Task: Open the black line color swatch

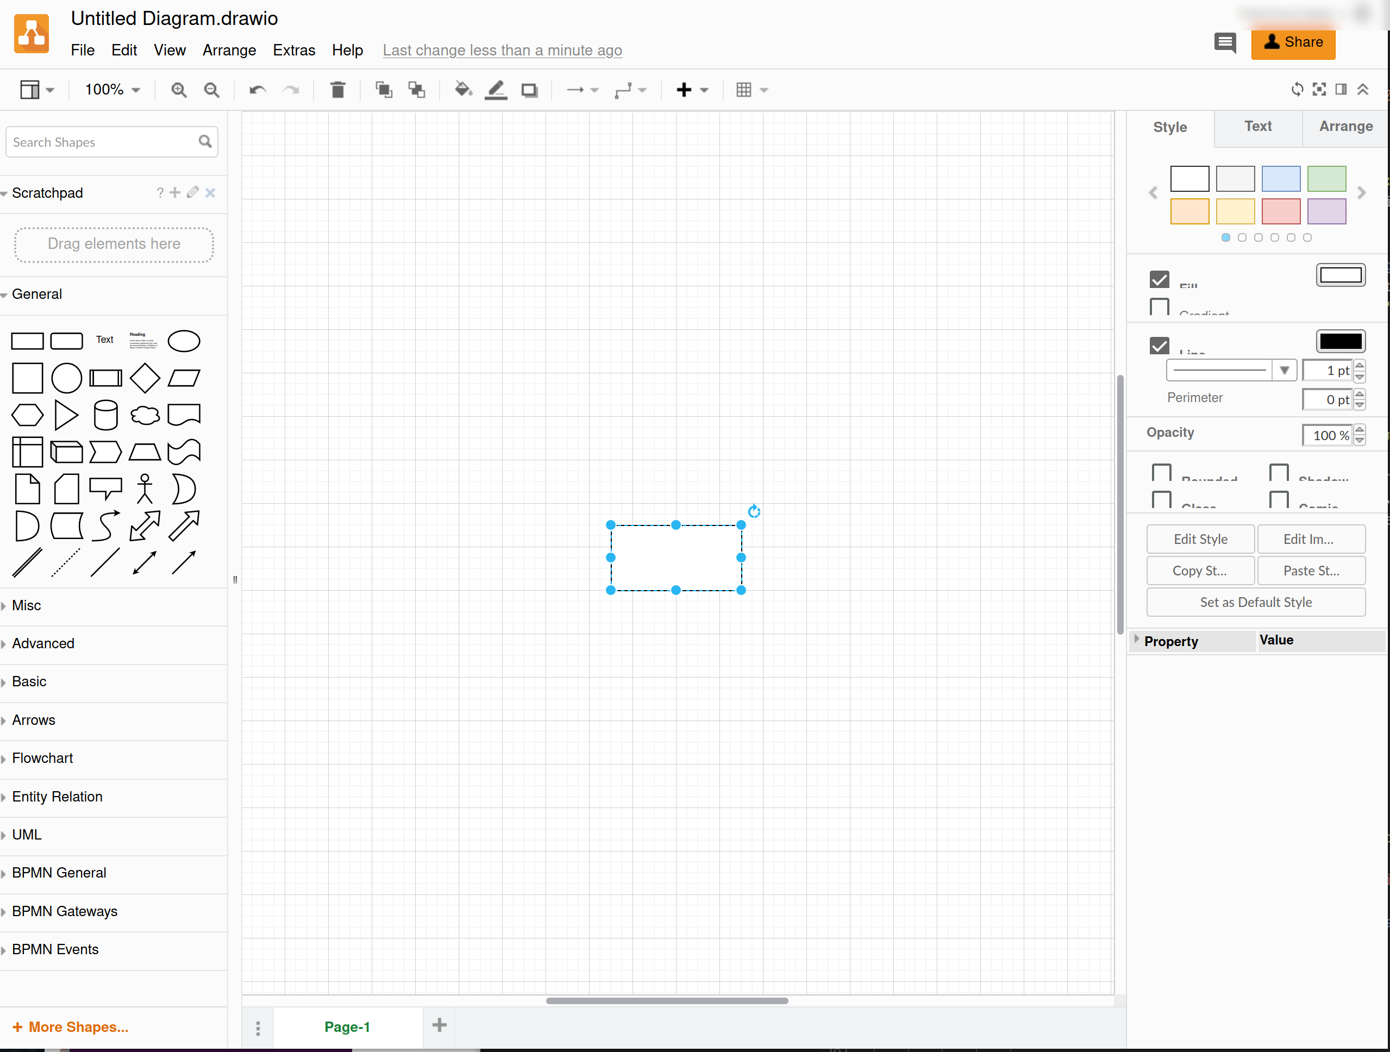Action: (x=1341, y=341)
